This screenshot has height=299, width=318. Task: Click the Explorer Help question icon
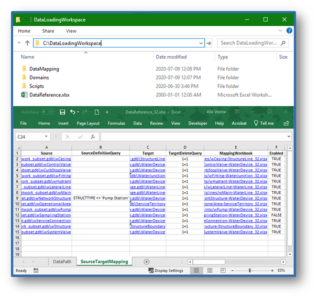click(289, 30)
